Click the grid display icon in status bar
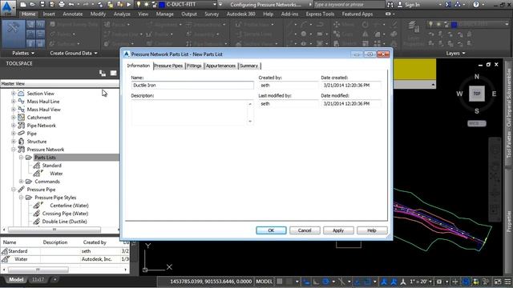This screenshot has height=288, width=513. (280, 282)
